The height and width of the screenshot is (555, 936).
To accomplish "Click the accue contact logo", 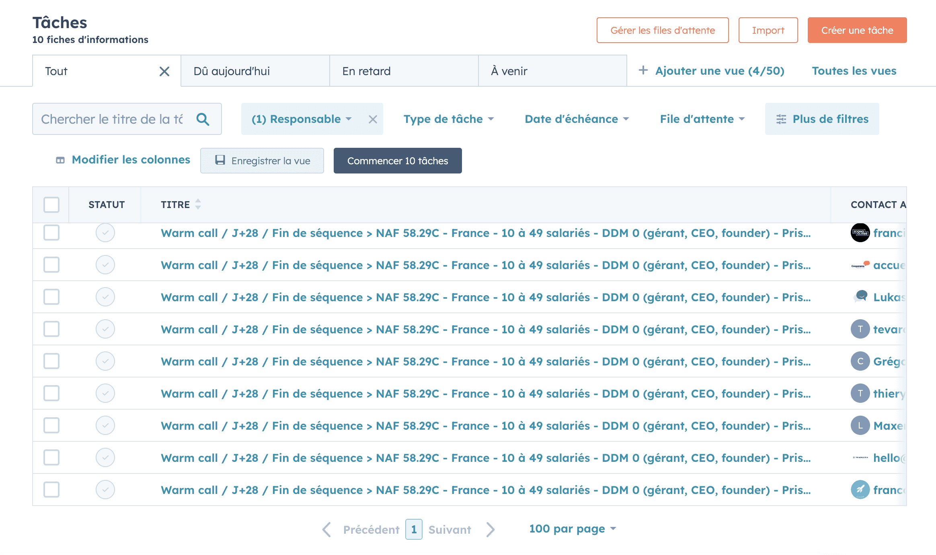I will coord(860,265).
